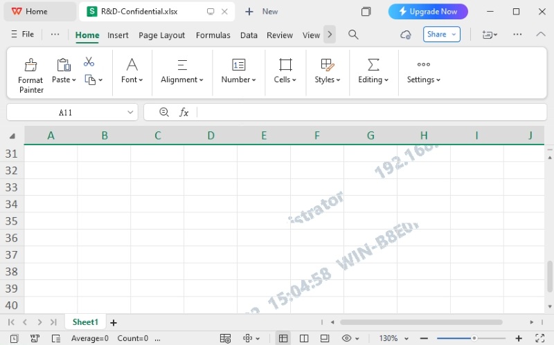The height and width of the screenshot is (345, 554).
Task: Click the ribbon display options icon
Action: [490, 35]
